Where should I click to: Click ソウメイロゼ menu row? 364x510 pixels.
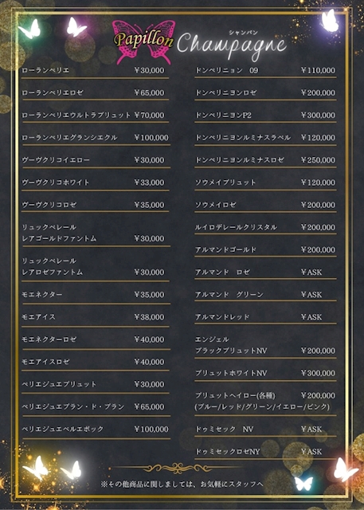(x=265, y=205)
